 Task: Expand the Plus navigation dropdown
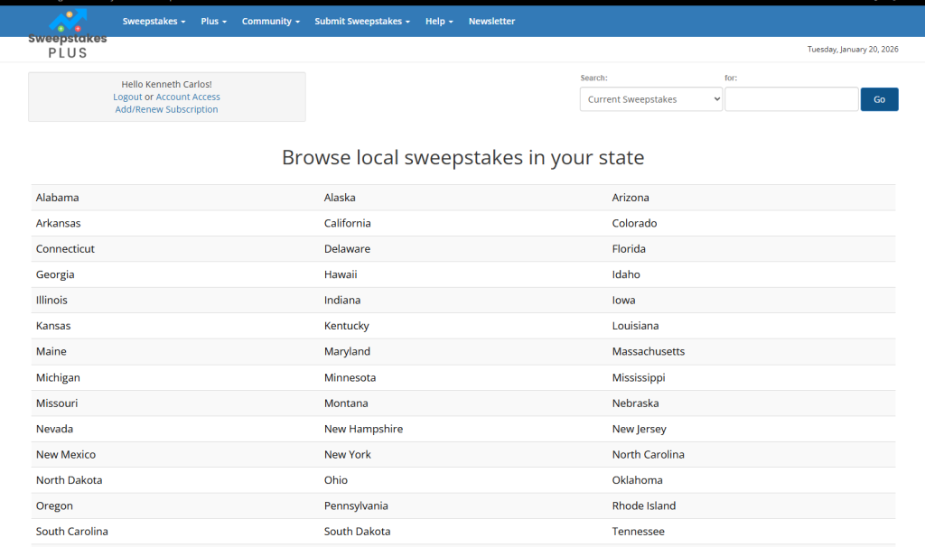213,21
